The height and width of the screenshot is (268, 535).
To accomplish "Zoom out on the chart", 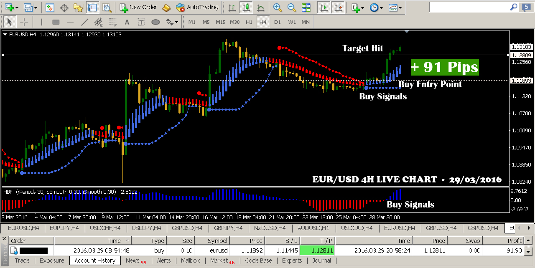I will 292,8.
